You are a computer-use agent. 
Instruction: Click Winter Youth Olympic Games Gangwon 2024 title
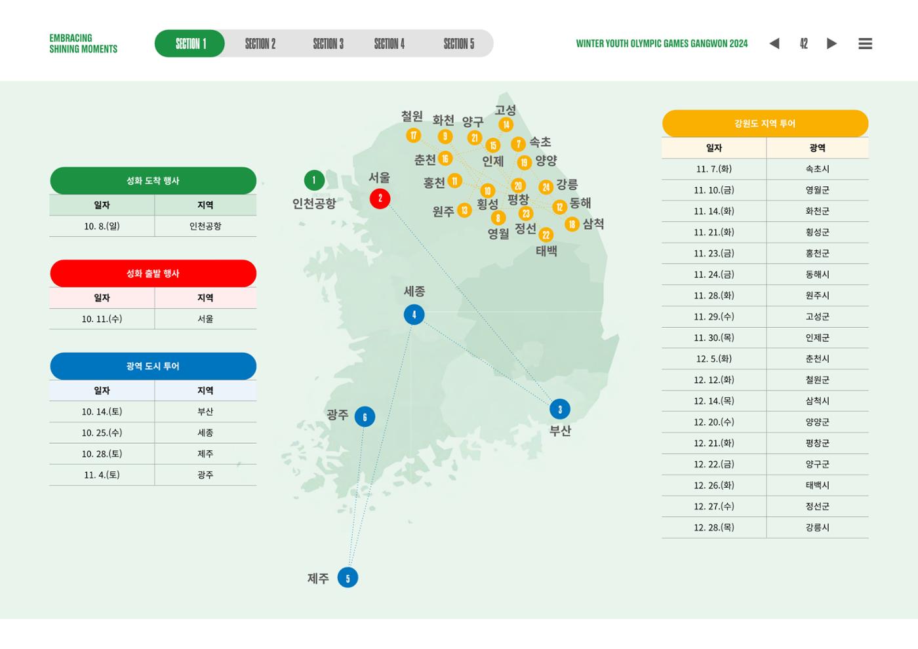click(x=662, y=43)
